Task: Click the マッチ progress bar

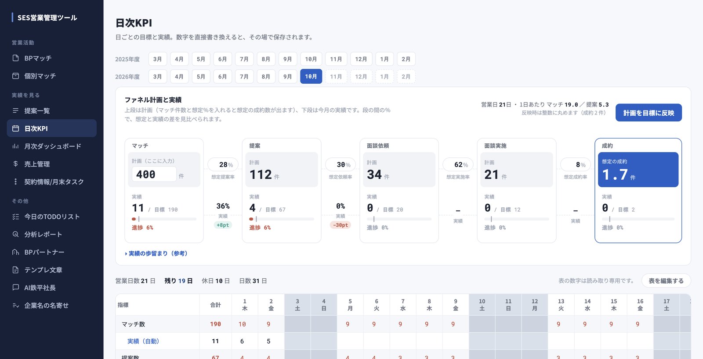Action: [x=164, y=219]
